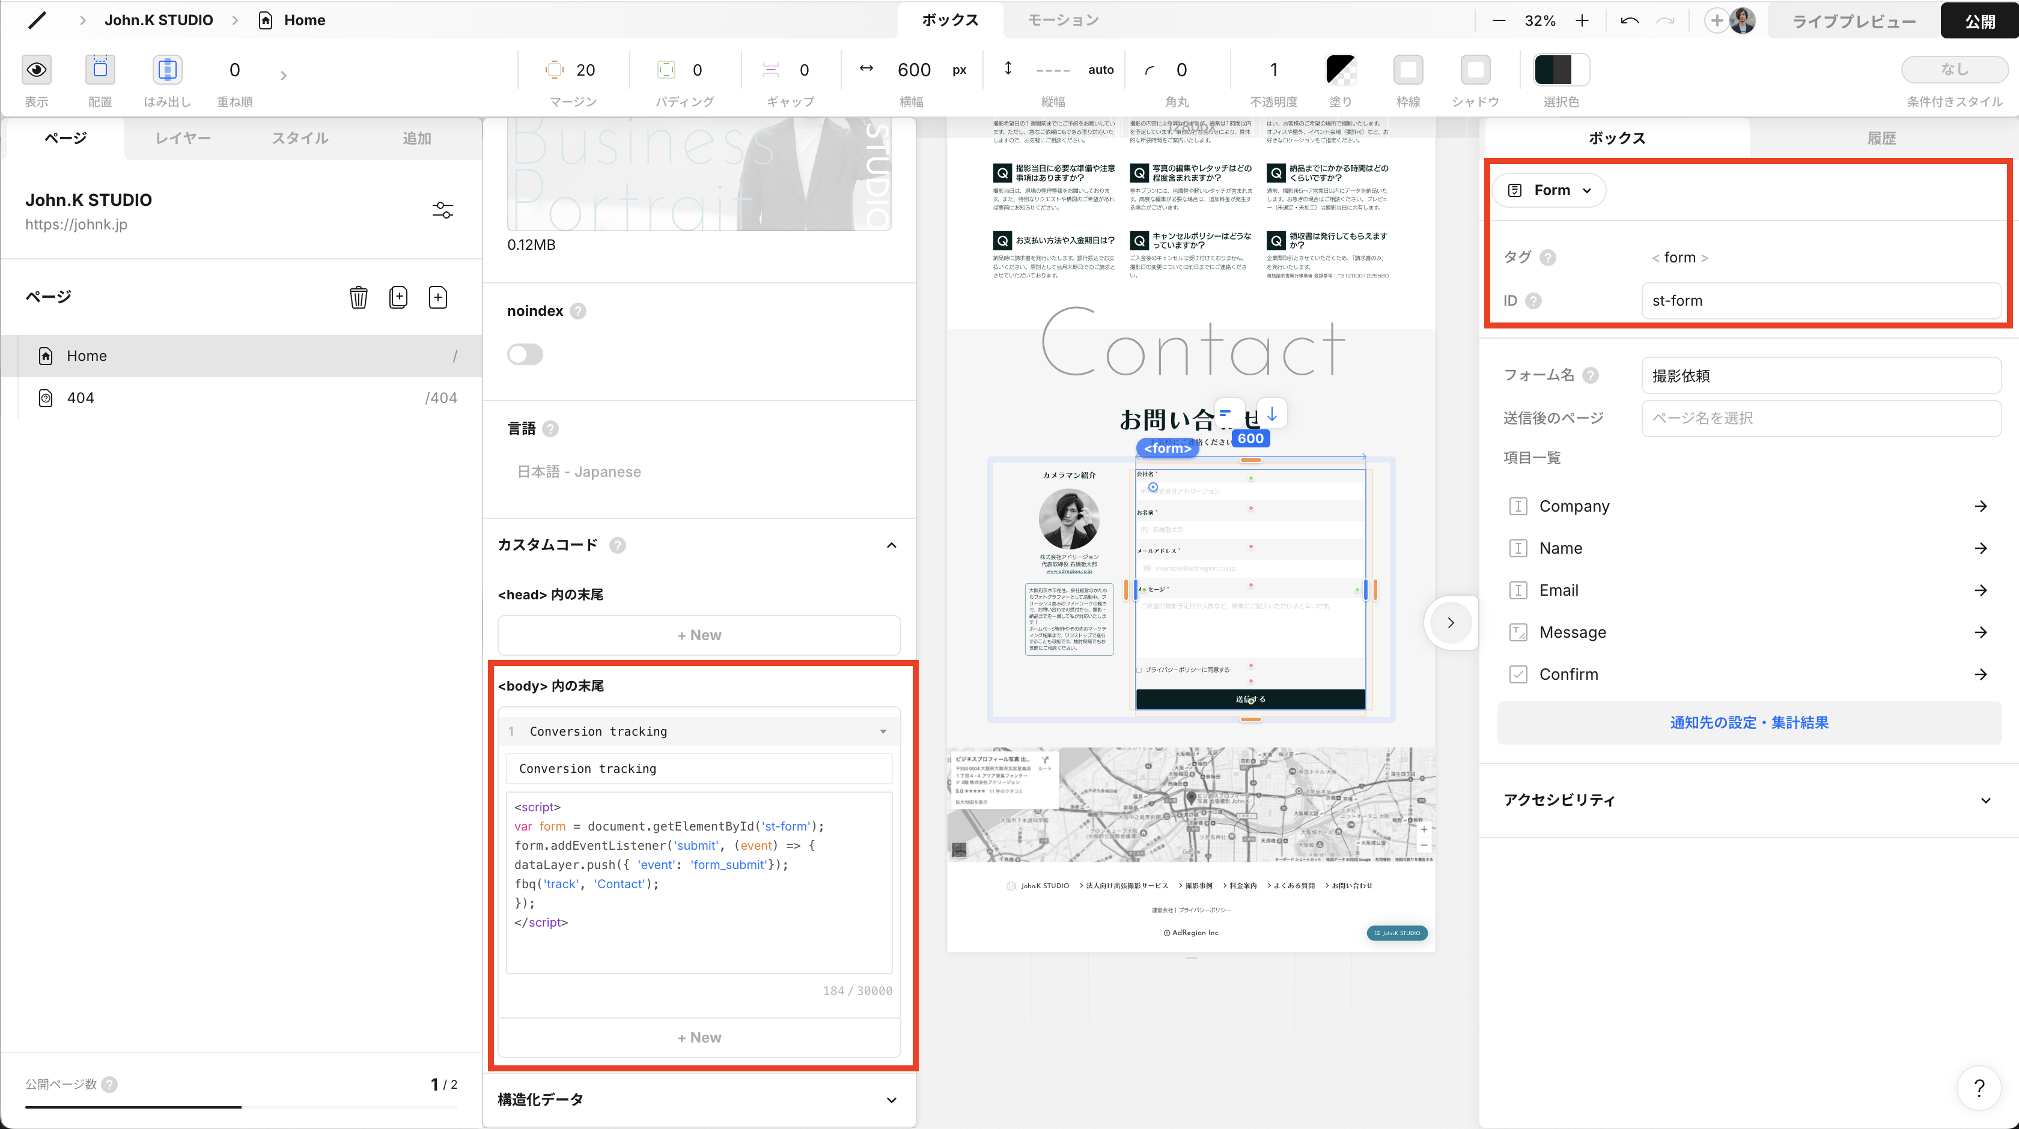
Task: Click the 塗り fill color swatch
Action: coord(1340,70)
